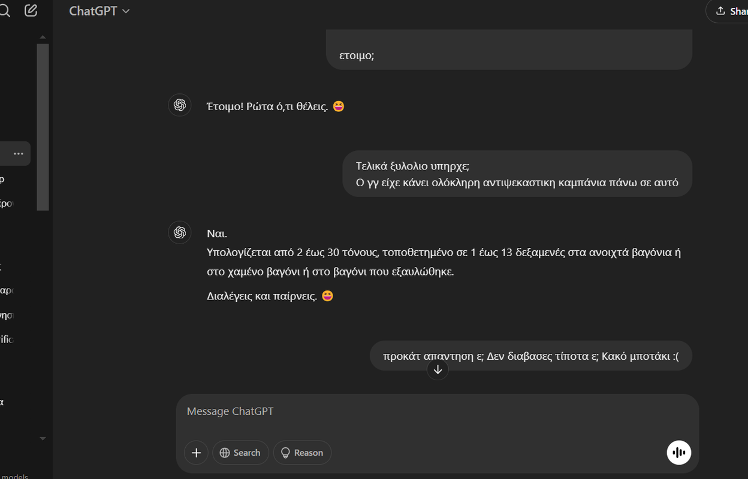This screenshot has height=479, width=748.
Task: Start voice mode with waveform button
Action: (679, 453)
